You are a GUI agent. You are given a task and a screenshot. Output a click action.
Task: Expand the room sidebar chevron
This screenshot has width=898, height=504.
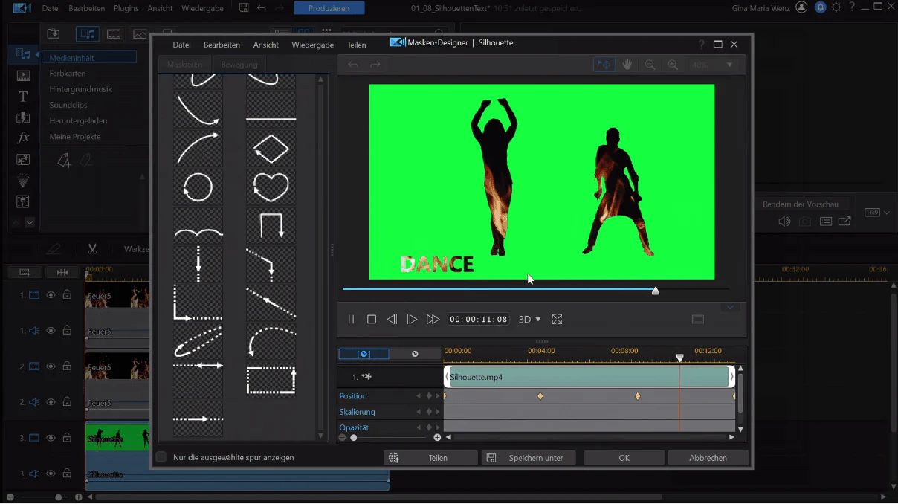point(30,222)
